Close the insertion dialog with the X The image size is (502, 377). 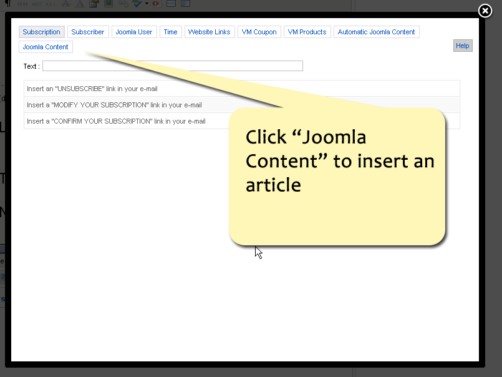(485, 11)
